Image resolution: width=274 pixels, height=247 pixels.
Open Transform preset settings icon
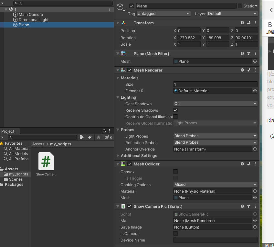click(249, 23)
